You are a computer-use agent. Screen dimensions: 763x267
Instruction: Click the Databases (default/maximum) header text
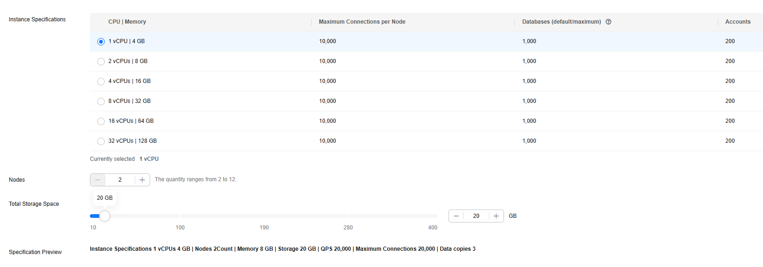point(561,22)
